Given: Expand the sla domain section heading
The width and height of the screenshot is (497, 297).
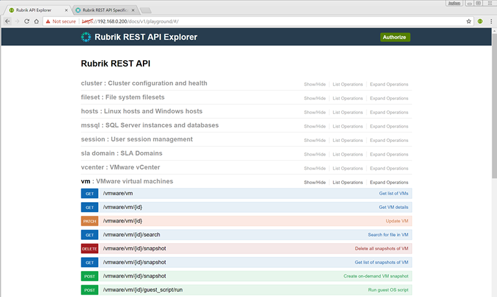Looking at the screenshot, I should [121, 153].
